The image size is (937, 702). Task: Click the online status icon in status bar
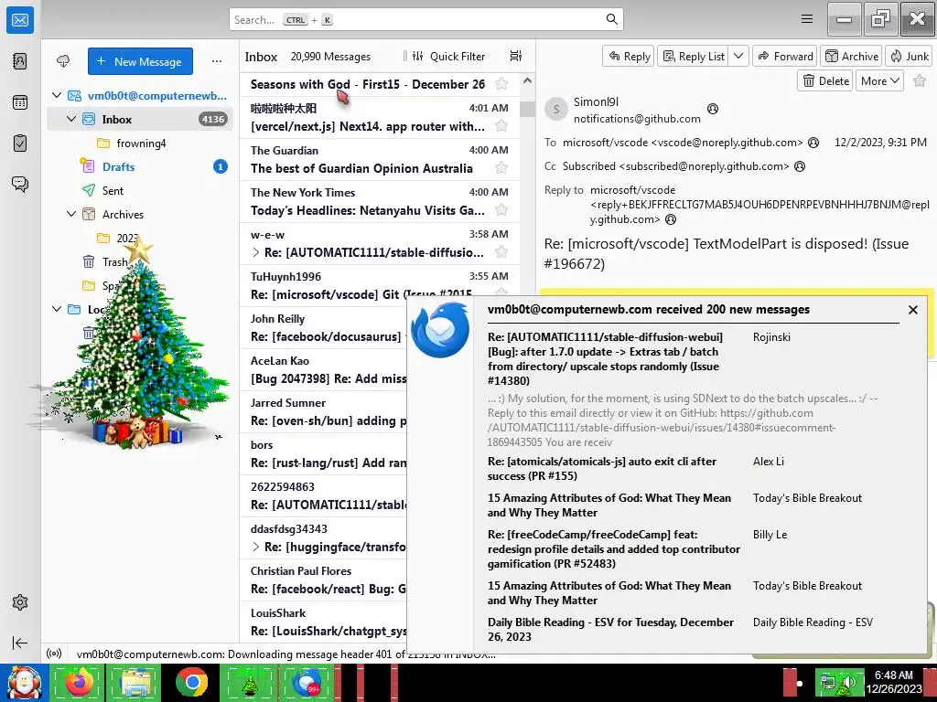tap(54, 654)
